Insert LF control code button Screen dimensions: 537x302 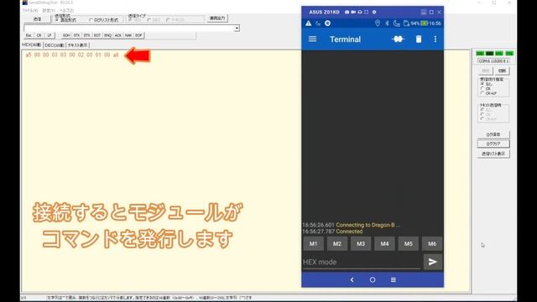click(x=50, y=35)
